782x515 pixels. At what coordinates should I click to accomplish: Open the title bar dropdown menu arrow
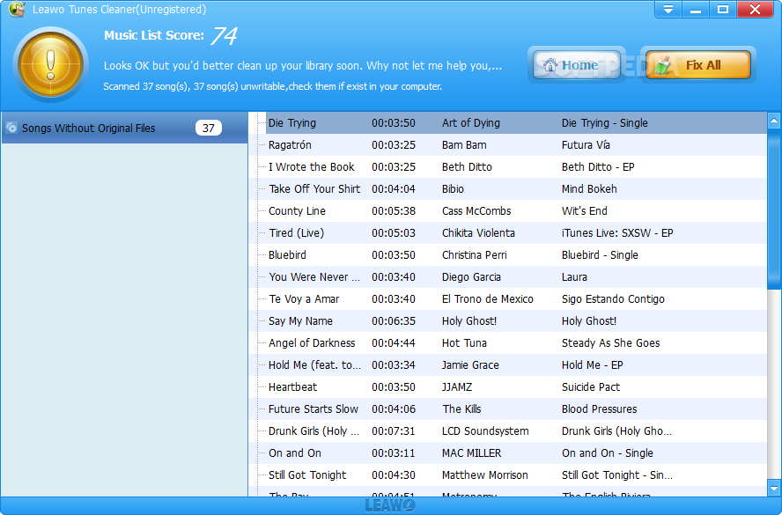[668, 10]
